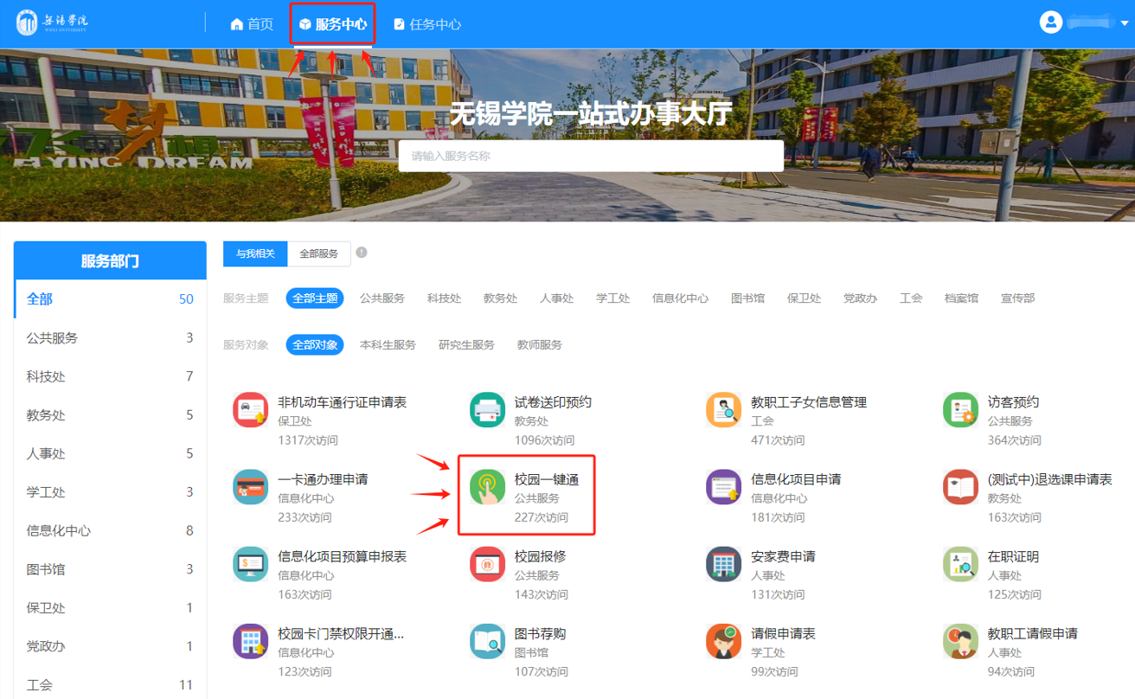Open the 校园报修 repair icon
The height and width of the screenshot is (699, 1135).
pos(487,565)
